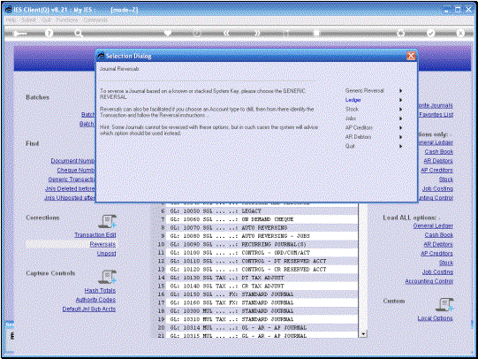The width and height of the screenshot is (478, 359).
Task: Click the document page toolbar icon
Action: click(316, 34)
